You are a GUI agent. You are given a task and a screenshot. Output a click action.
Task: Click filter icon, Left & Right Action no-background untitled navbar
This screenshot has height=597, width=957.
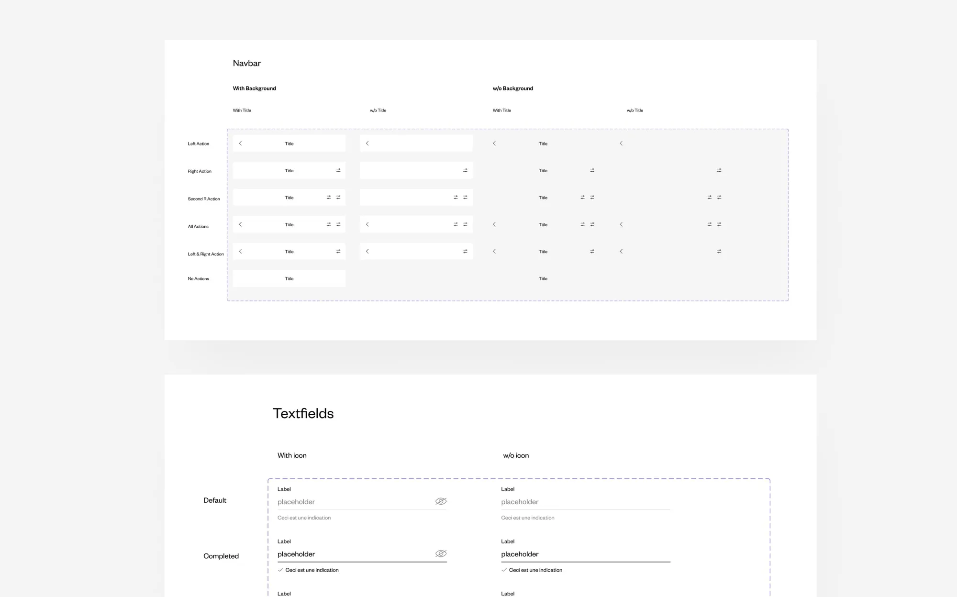[719, 252]
